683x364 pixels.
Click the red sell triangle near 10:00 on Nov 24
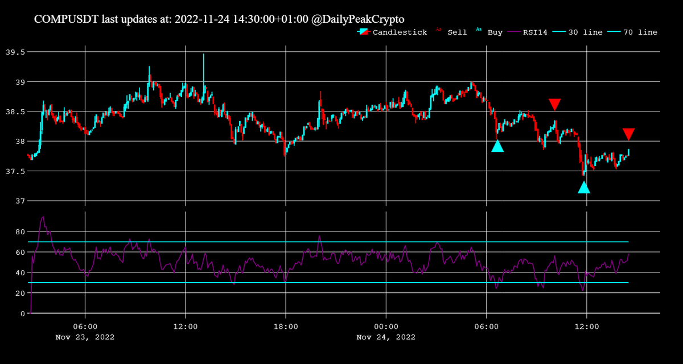555,104
